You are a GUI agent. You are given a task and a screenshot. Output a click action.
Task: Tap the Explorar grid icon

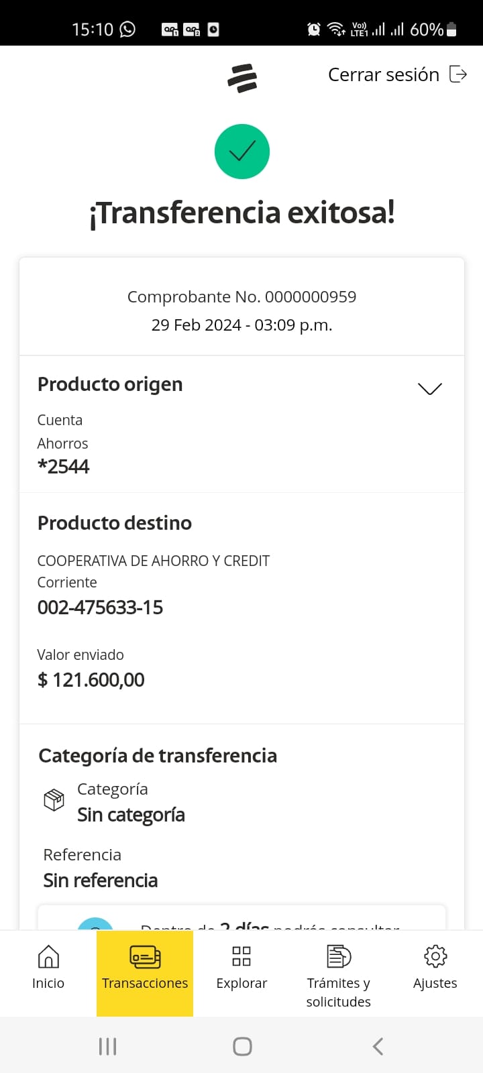[241, 956]
